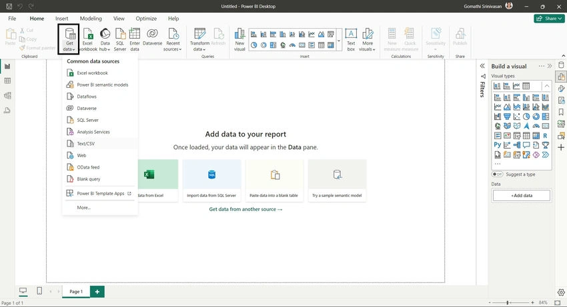
Task: Choose OData feed in data sources menu
Action: [100, 167]
